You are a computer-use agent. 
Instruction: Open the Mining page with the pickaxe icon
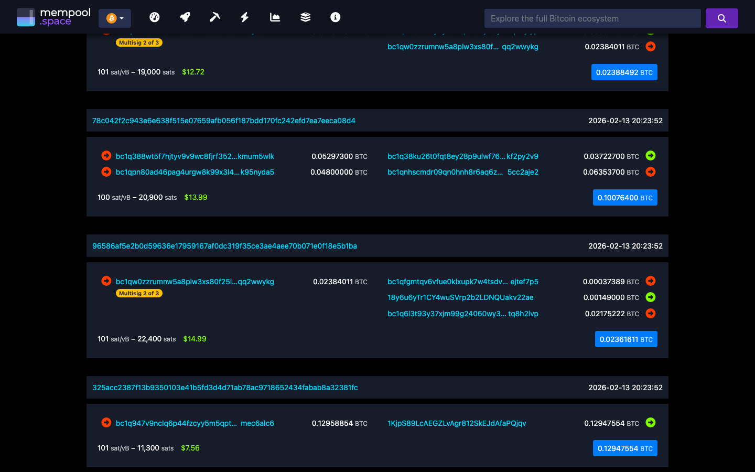(x=214, y=17)
